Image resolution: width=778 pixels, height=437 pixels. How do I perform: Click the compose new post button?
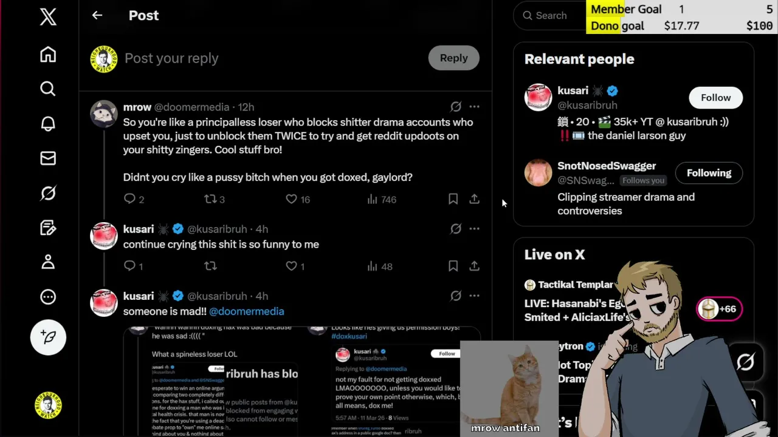tap(48, 337)
